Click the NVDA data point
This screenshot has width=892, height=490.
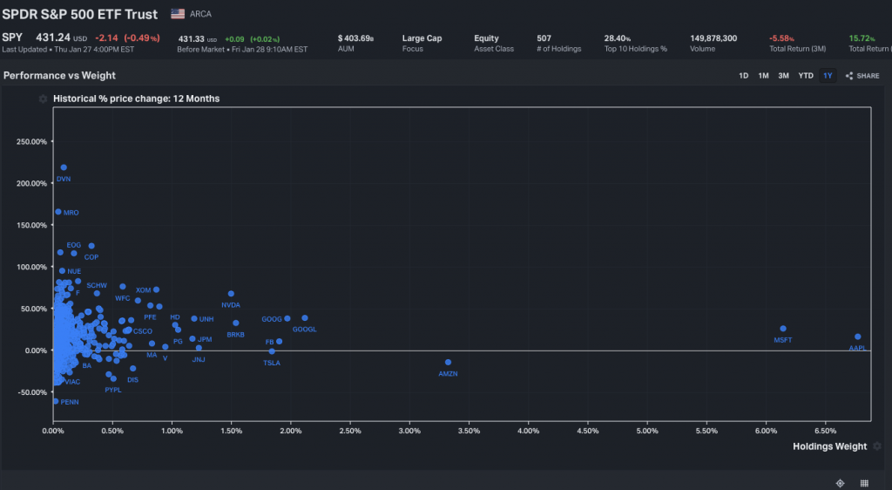tap(231, 294)
